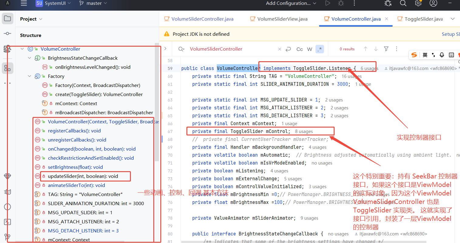Click the Setup SDK link
460x243 pixels.
[x=451, y=34]
